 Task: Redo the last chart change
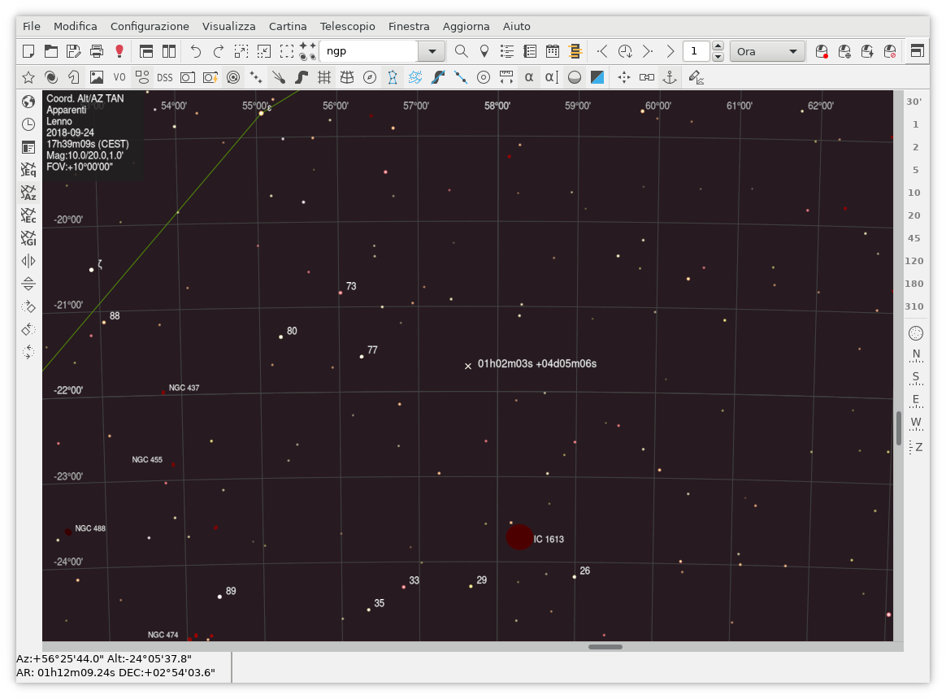[219, 51]
